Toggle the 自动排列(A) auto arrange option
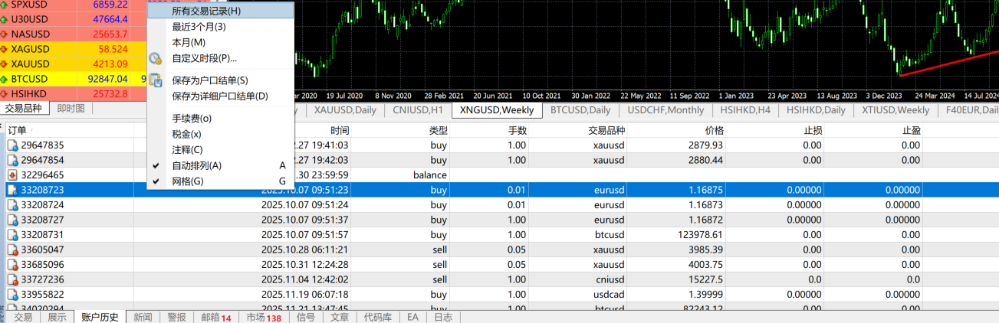 pyautogui.click(x=196, y=165)
